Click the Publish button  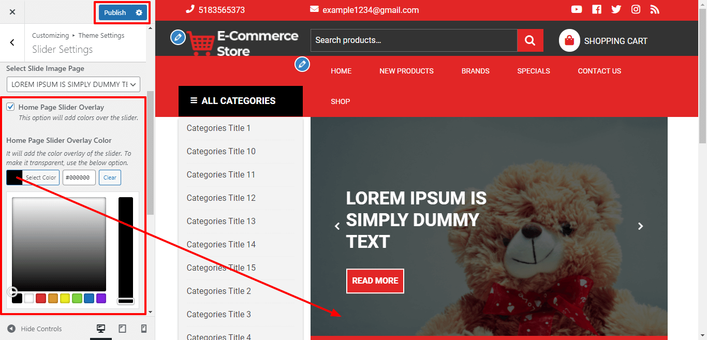[x=115, y=12]
